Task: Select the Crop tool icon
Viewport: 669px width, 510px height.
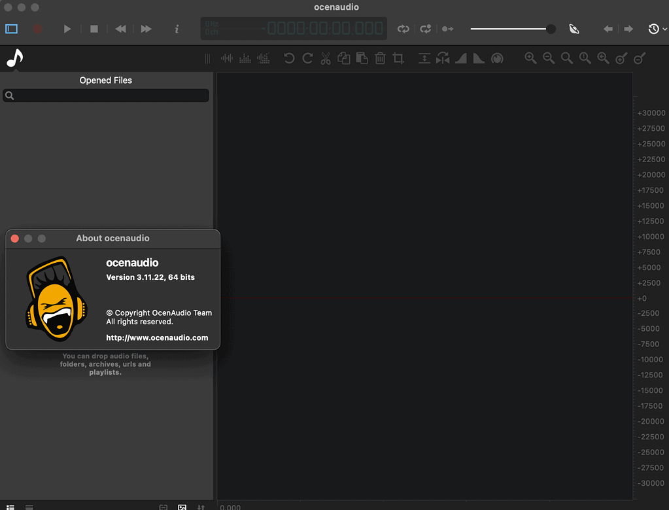Action: [398, 58]
